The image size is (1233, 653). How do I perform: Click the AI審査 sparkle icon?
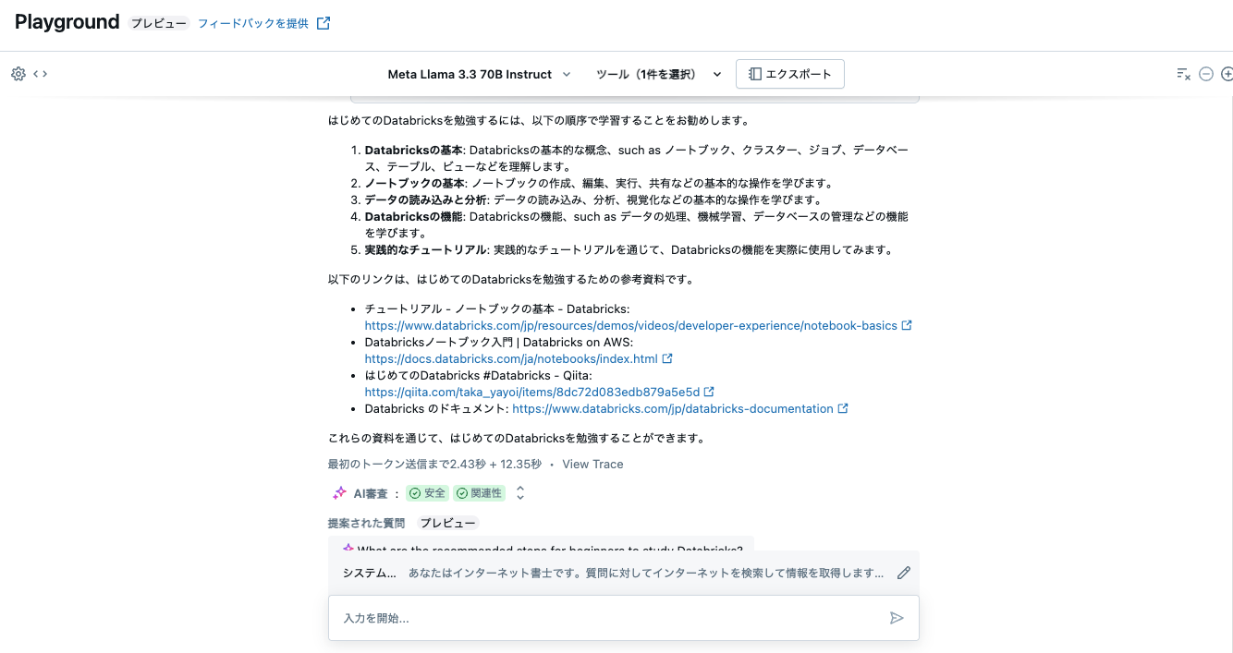(339, 492)
